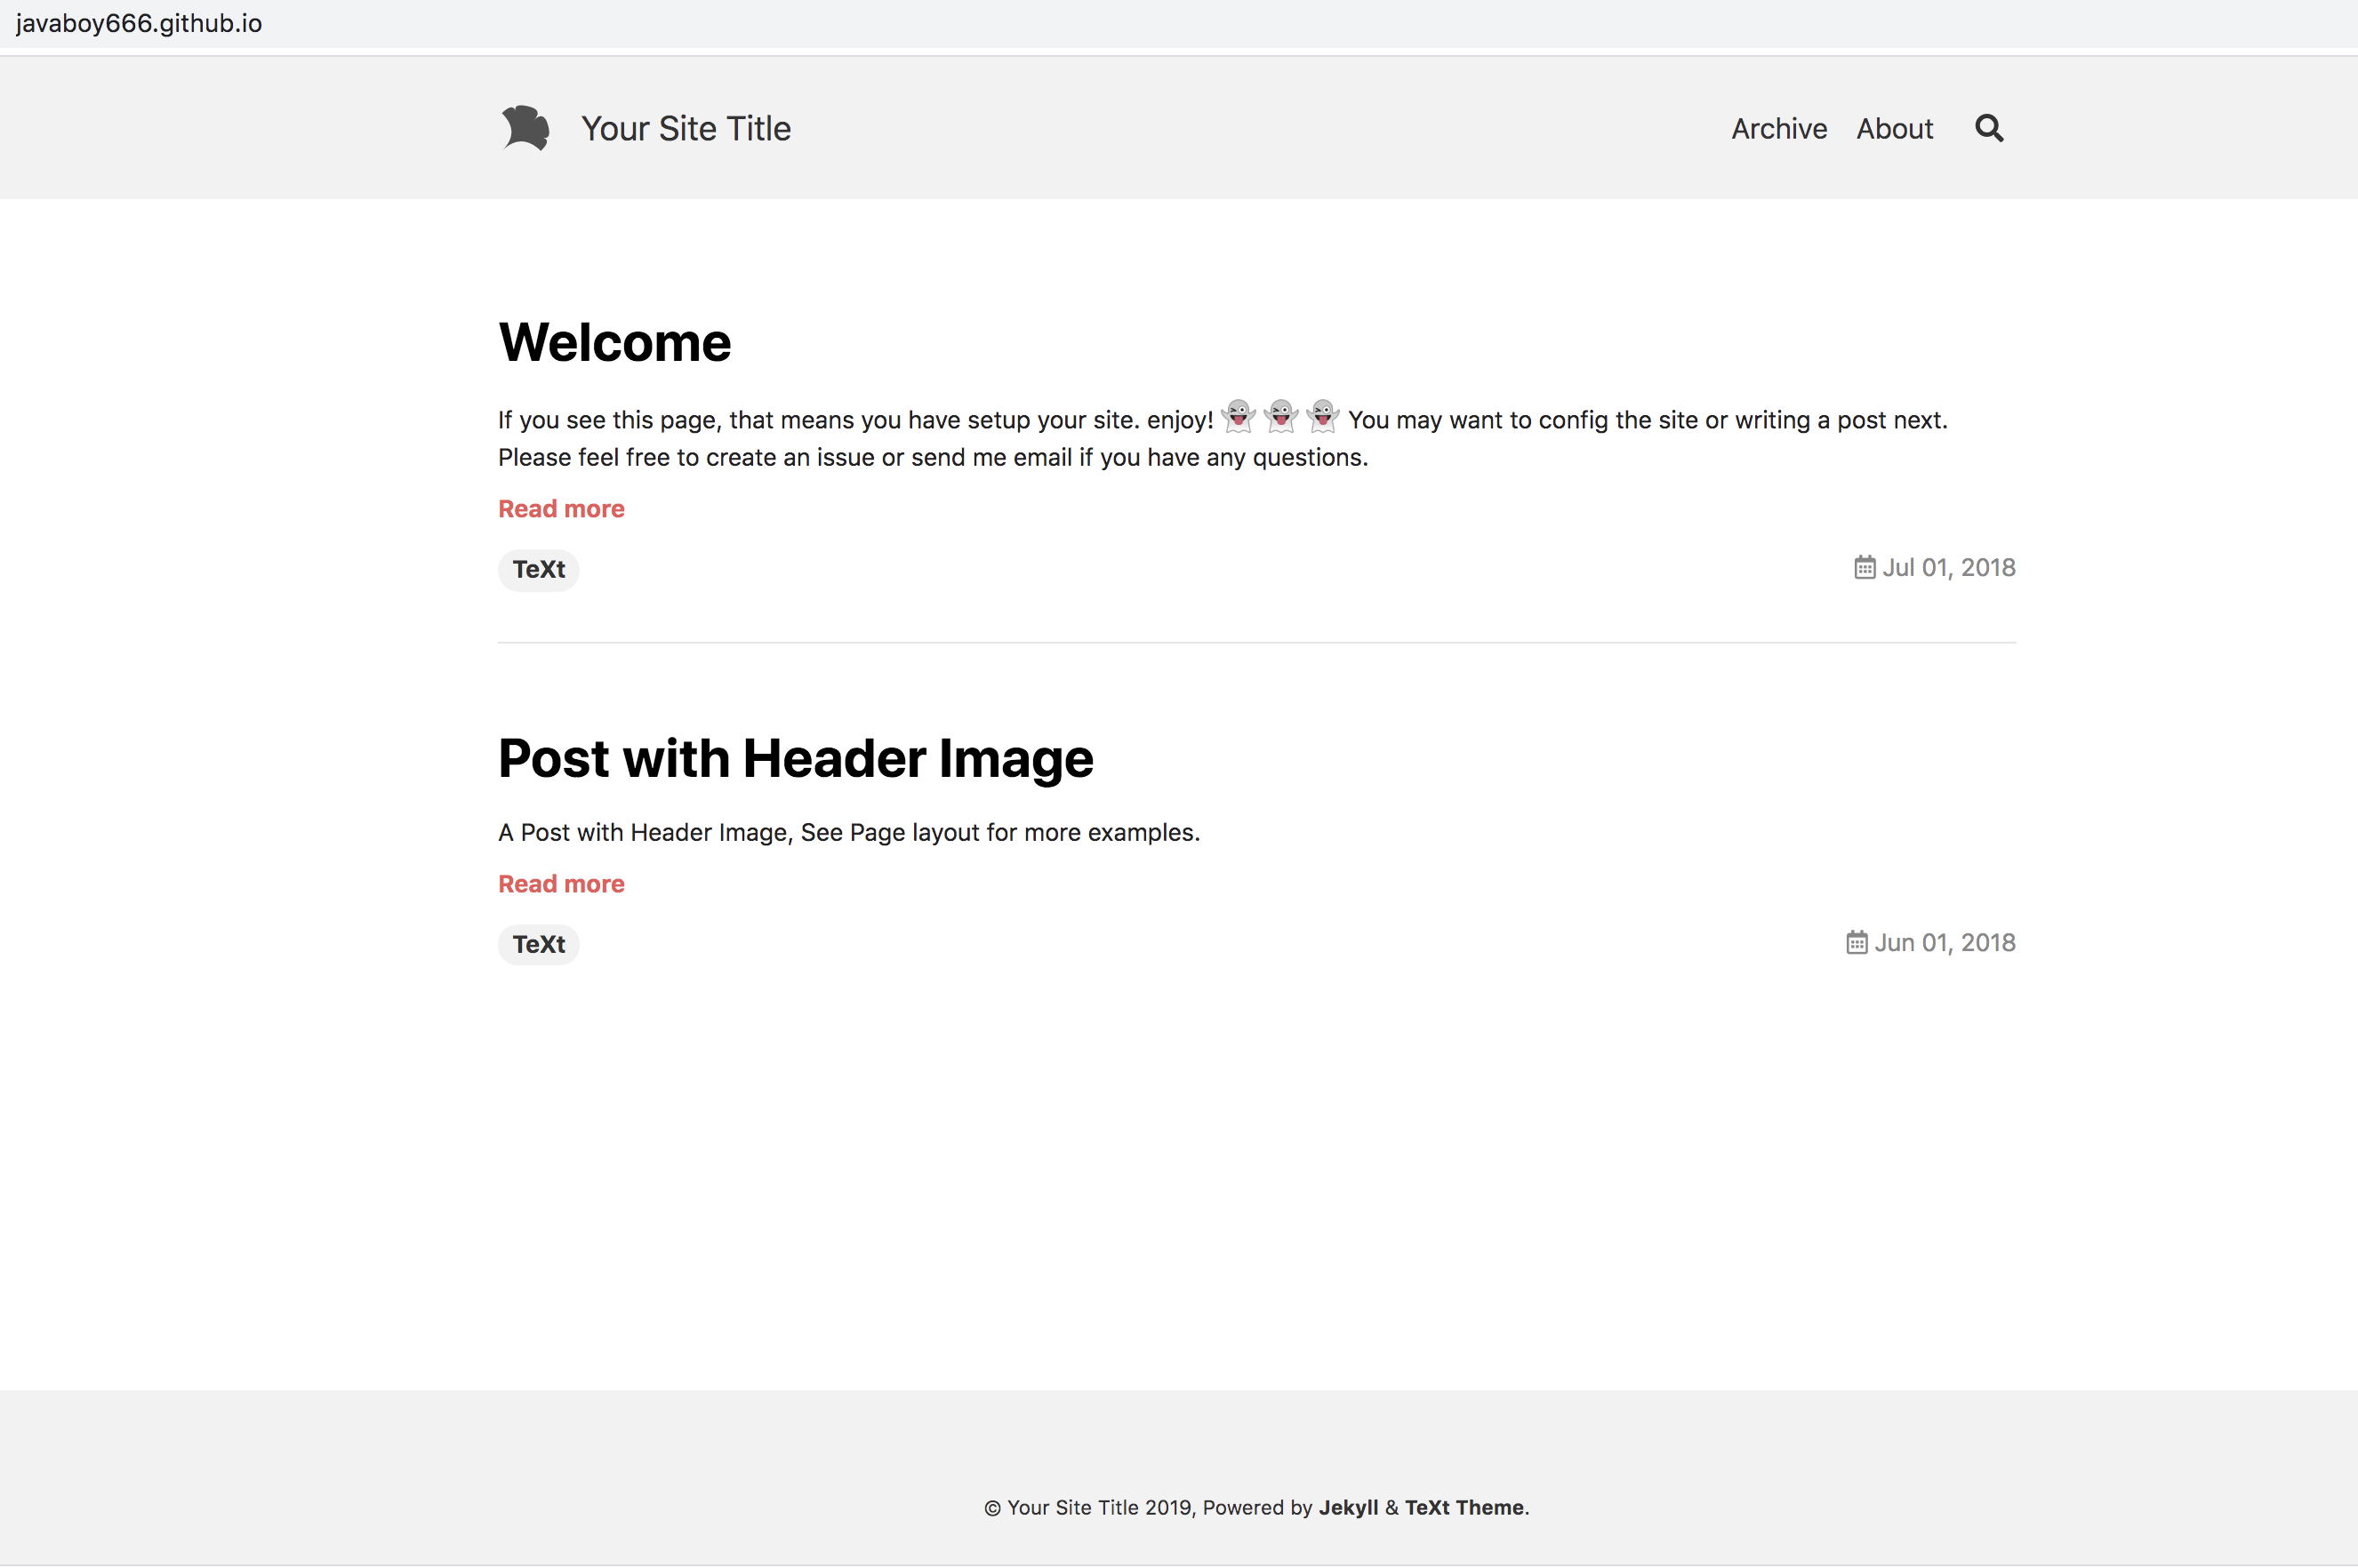
Task: Click the 'Your Site Title' header link
Action: click(x=686, y=129)
